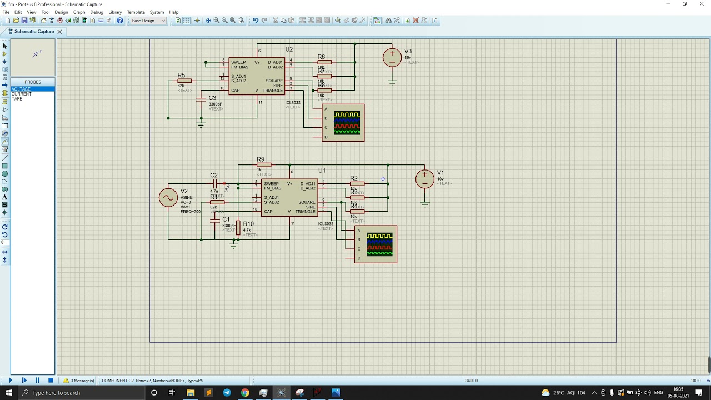Viewport: 711px width, 400px height.
Task: Click the Undo icon
Action: 256,21
